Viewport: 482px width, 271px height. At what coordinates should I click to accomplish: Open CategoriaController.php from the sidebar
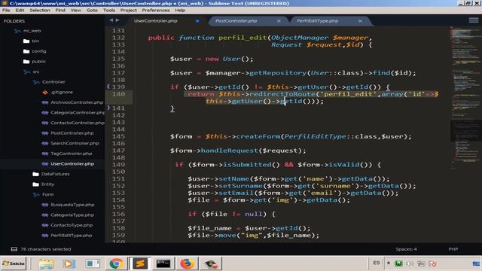(78, 112)
